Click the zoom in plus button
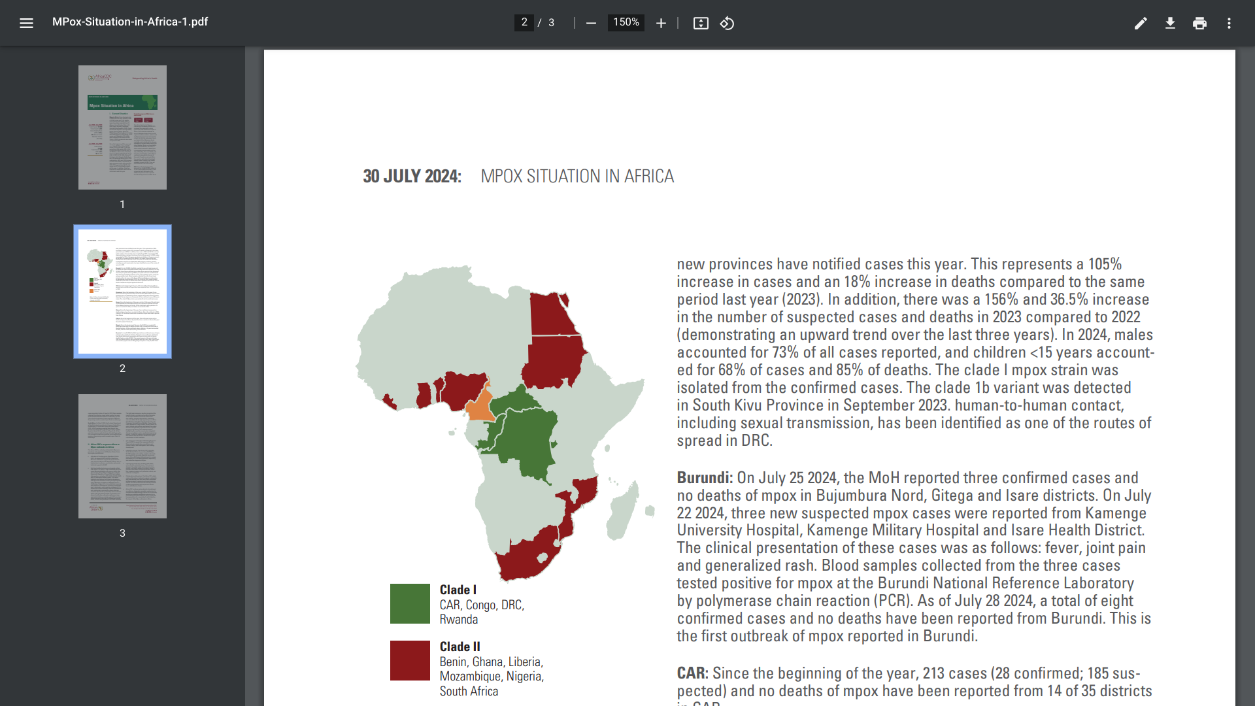This screenshot has width=1255, height=706. pyautogui.click(x=661, y=24)
